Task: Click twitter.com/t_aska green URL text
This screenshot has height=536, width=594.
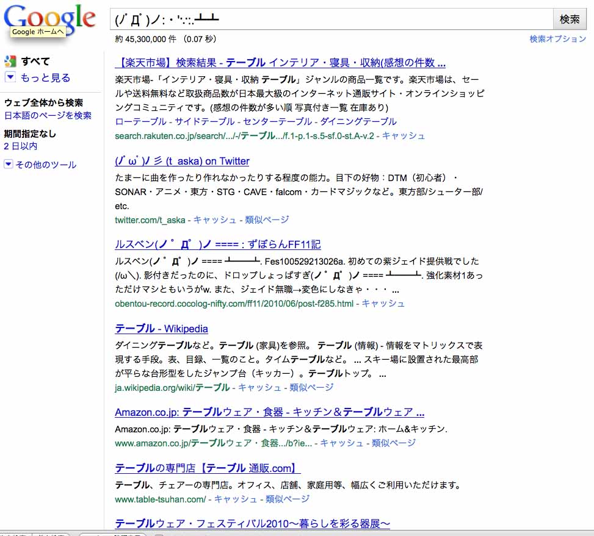Action: coord(150,220)
